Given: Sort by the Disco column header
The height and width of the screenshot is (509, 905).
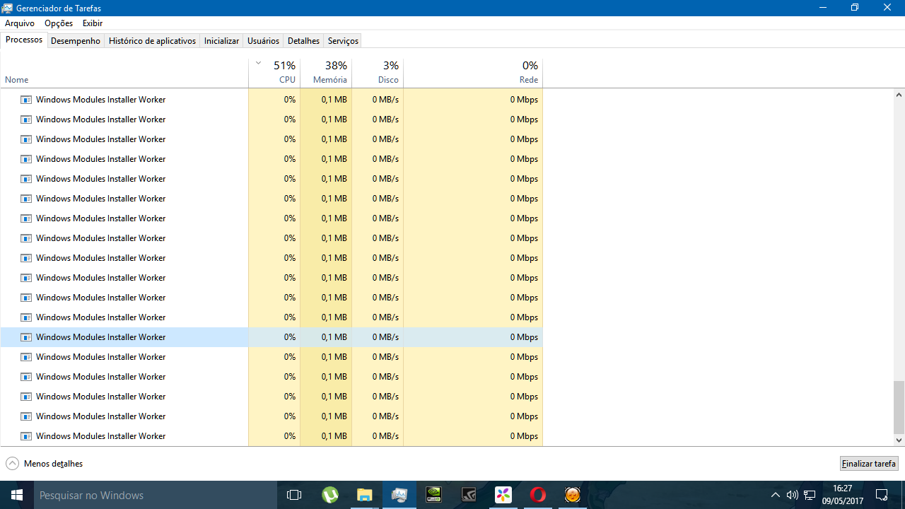Looking at the screenshot, I should [x=378, y=73].
